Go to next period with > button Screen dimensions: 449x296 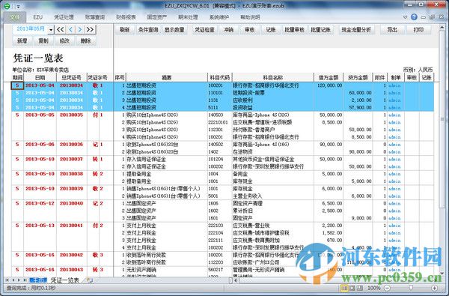(x=80, y=29)
